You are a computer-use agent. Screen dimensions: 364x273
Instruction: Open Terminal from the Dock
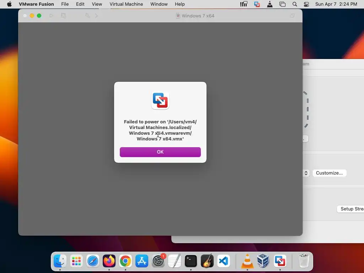[x=191, y=261]
